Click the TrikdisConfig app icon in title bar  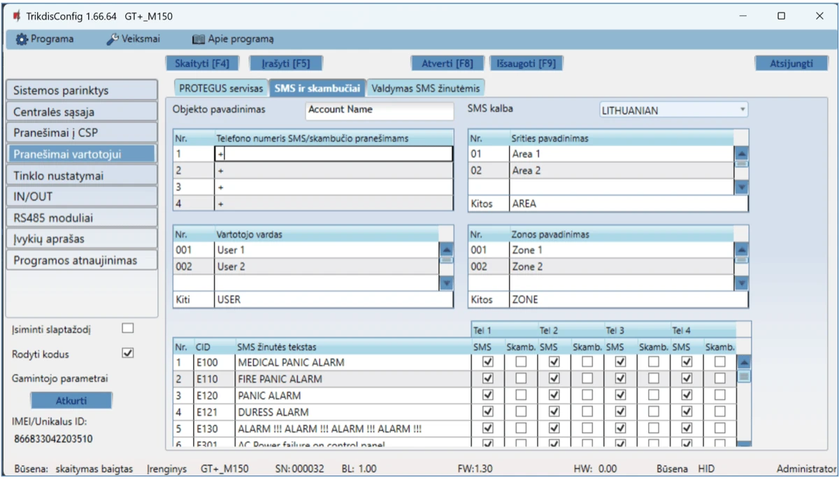click(17, 16)
